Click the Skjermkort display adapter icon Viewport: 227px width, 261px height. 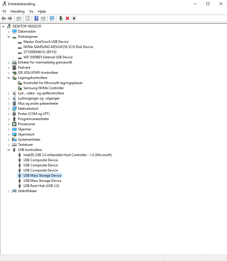click(x=14, y=134)
